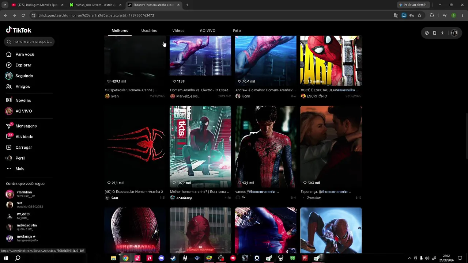The width and height of the screenshot is (468, 263).
Task: Open the ESCRITÓRIO creator link
Action: [x=317, y=96]
